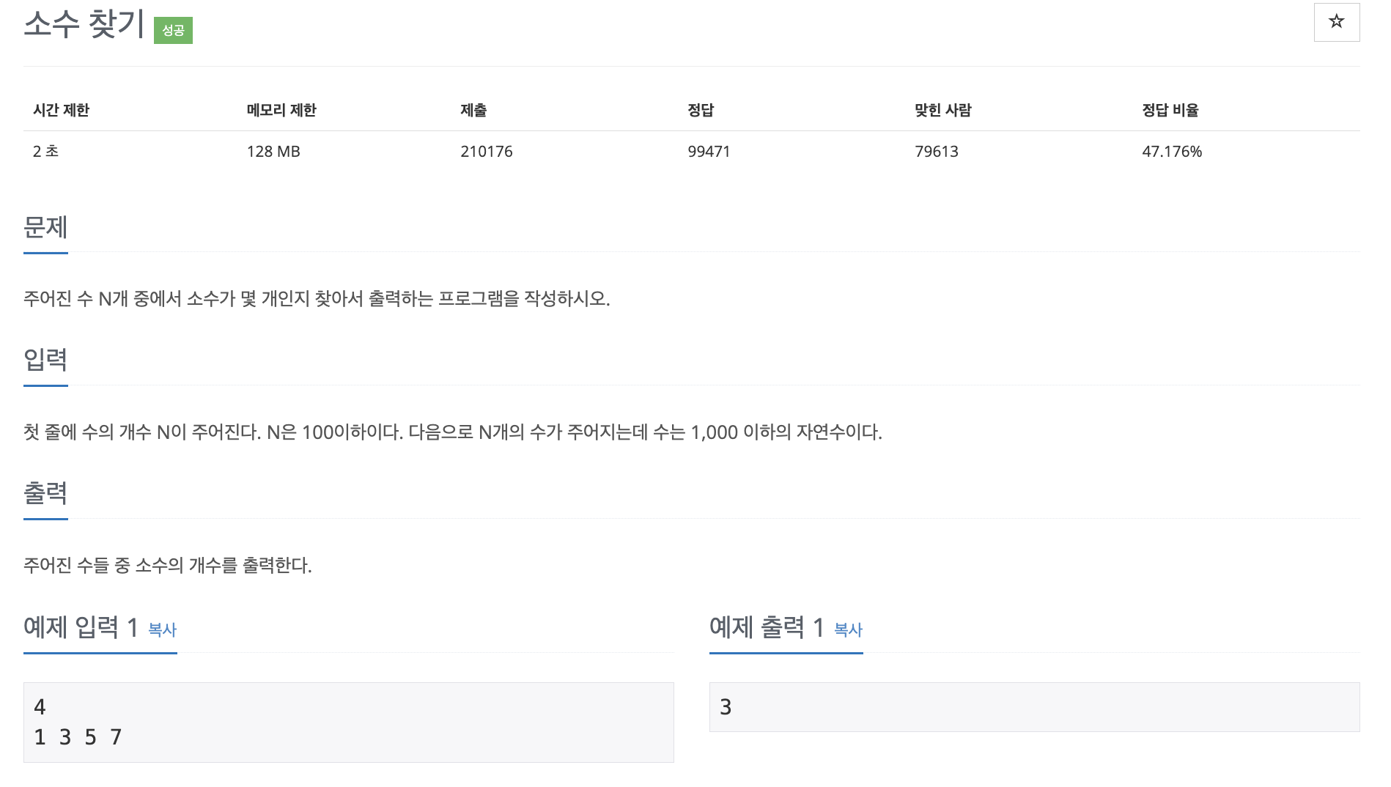The width and height of the screenshot is (1391, 787).
Task: Click the 소수 찾기 problem title
Action: pyautogui.click(x=84, y=24)
